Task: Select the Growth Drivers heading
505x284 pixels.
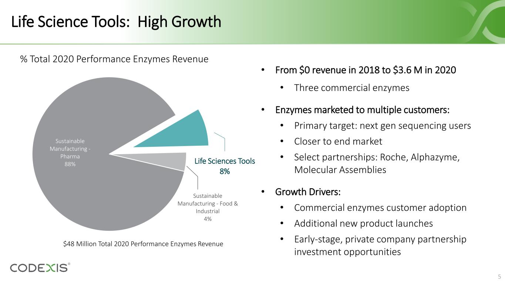Action: [x=308, y=192]
